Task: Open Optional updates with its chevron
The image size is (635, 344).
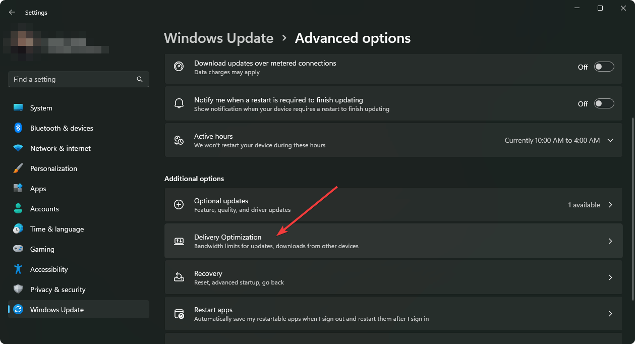Action: [610, 205]
